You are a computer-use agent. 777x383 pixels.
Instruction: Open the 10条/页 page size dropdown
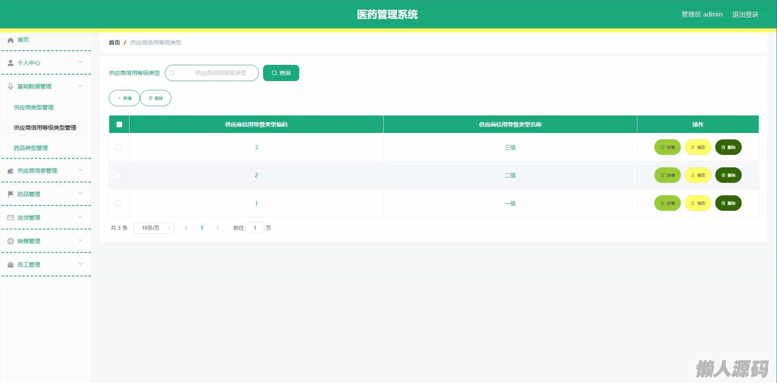(x=154, y=228)
